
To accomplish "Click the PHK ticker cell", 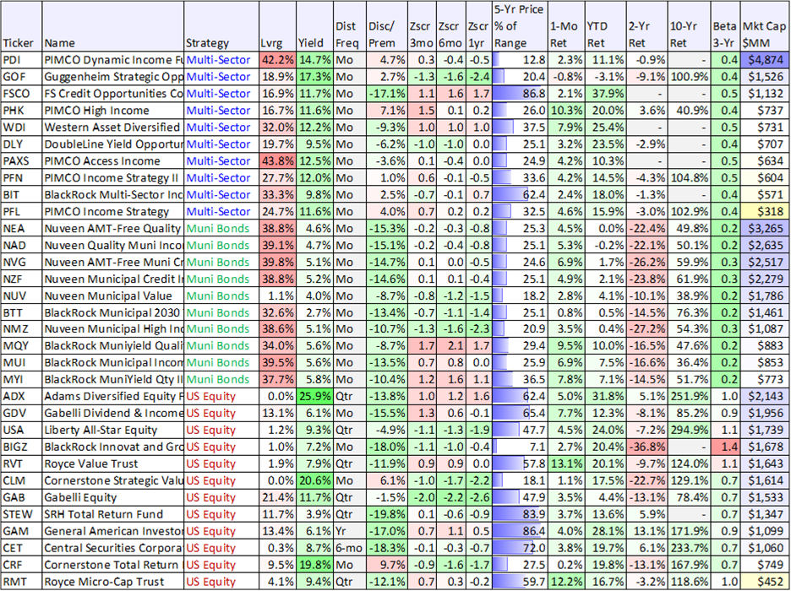I will (22, 111).
